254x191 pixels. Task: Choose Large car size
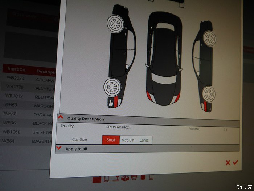pos(144,140)
